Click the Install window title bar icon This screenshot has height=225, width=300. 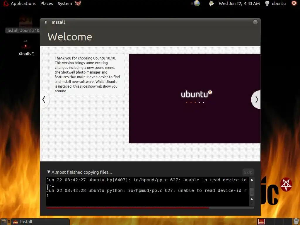(46, 22)
